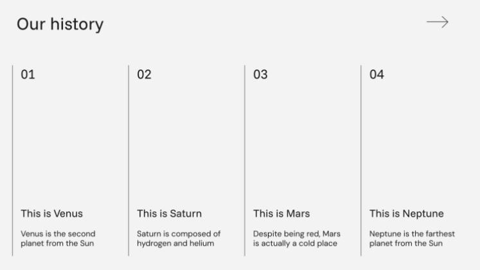Click the Venus description paragraph
Screen dimensions: 480x270
[58, 239]
